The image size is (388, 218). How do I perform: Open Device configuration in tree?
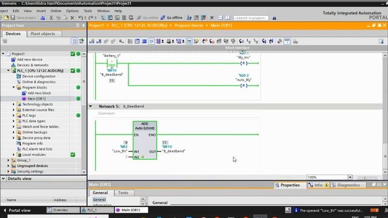coord(39,76)
